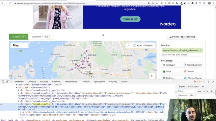
Task: Select div#result.clear-children in breadcrumb
Action: [x=98, y=120]
